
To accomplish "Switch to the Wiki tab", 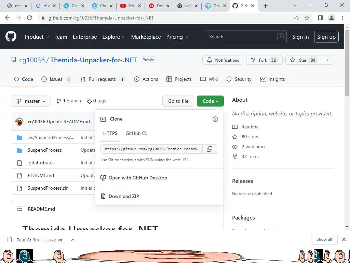I will (209, 79).
